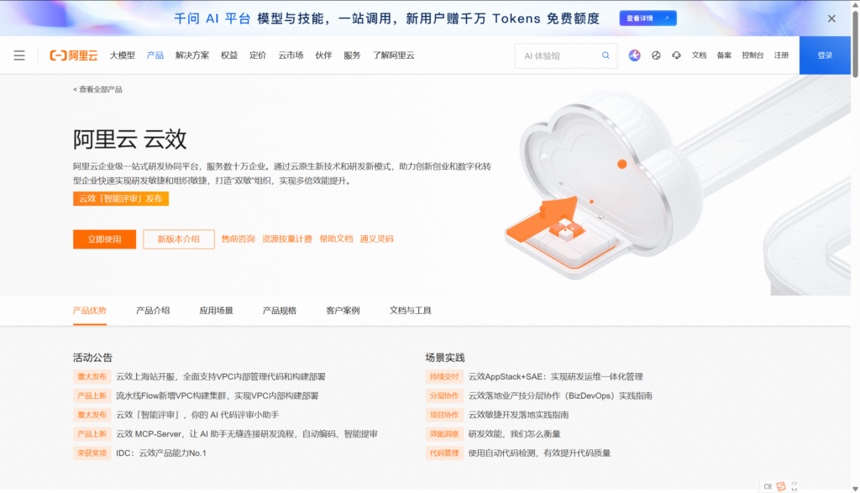Switch to the 产品介绍 tab
This screenshot has height=493, width=860.
[x=153, y=311]
